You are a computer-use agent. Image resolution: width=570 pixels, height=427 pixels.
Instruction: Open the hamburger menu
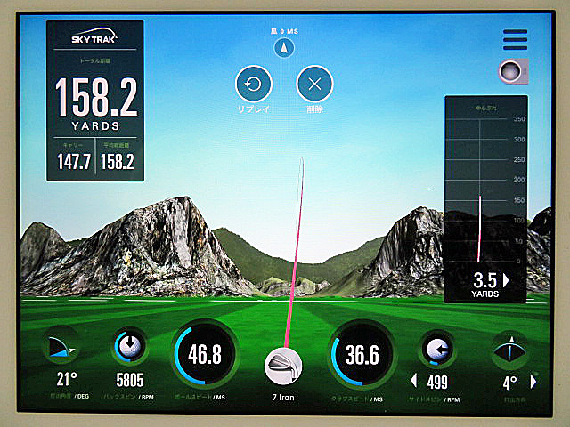[515, 39]
